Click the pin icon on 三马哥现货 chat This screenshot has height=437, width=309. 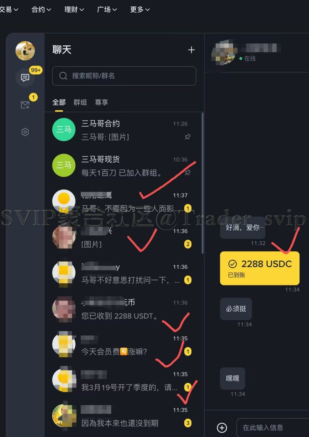tap(188, 173)
